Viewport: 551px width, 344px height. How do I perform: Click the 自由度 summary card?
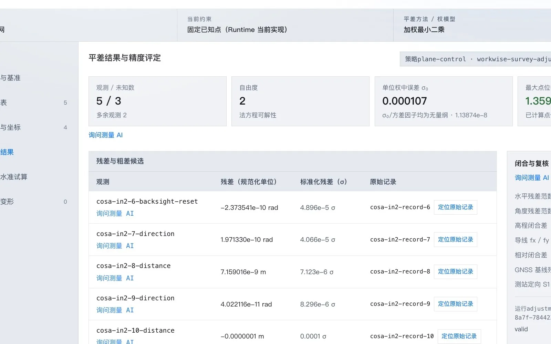[x=300, y=101]
